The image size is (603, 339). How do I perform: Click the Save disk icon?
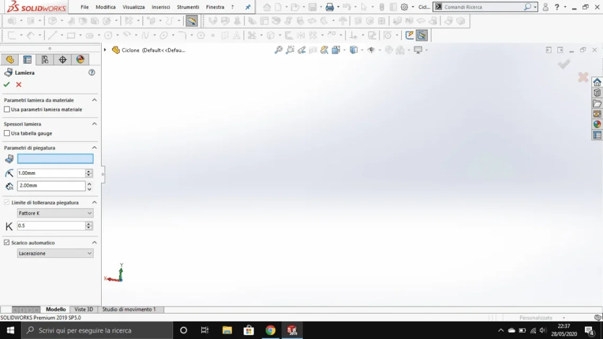tap(312, 7)
